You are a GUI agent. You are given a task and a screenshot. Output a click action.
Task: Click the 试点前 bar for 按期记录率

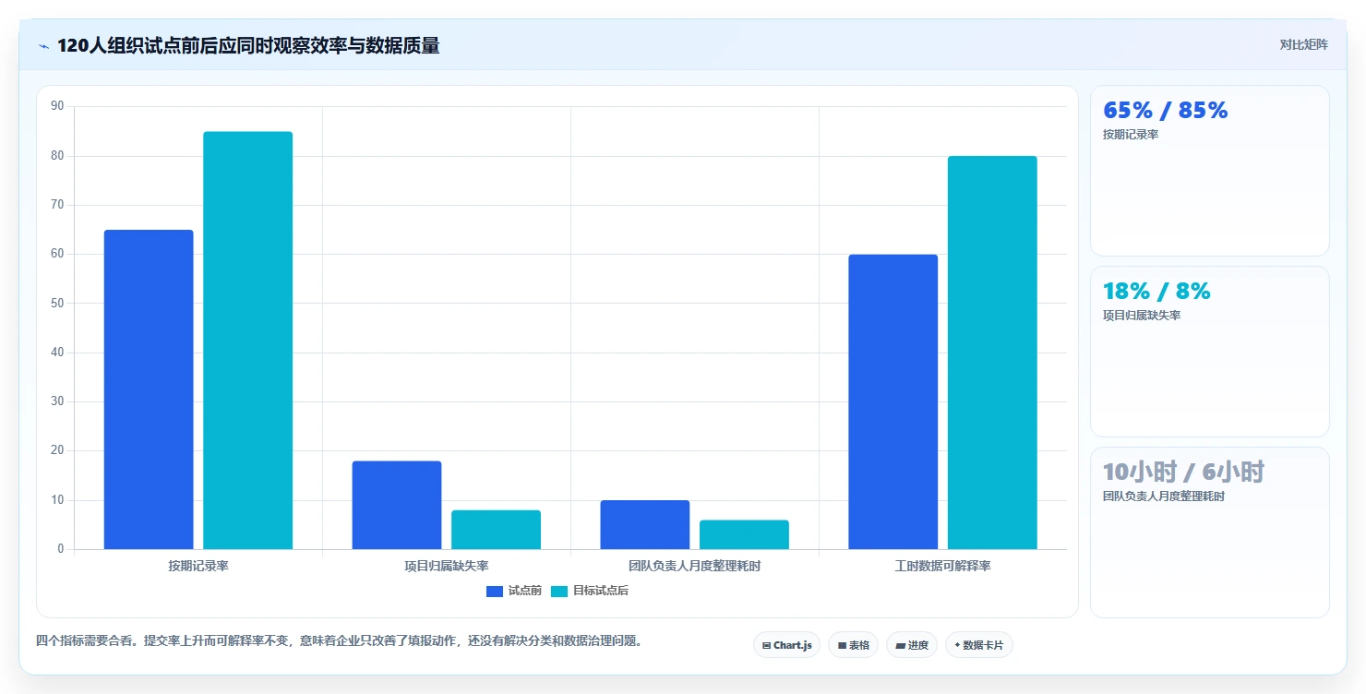149,389
